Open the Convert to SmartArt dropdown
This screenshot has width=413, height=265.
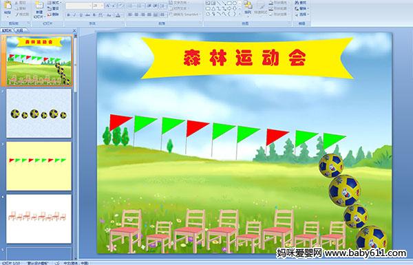click(x=185, y=14)
